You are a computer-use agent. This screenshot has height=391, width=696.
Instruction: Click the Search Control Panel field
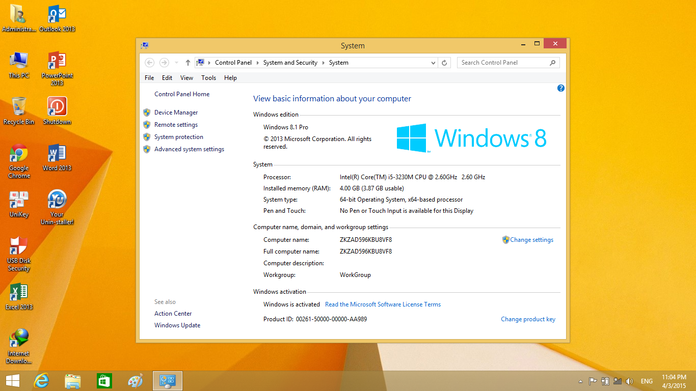tap(508, 63)
